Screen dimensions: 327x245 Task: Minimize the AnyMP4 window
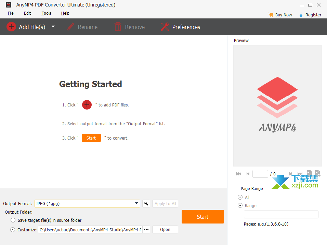(x=302, y=5)
